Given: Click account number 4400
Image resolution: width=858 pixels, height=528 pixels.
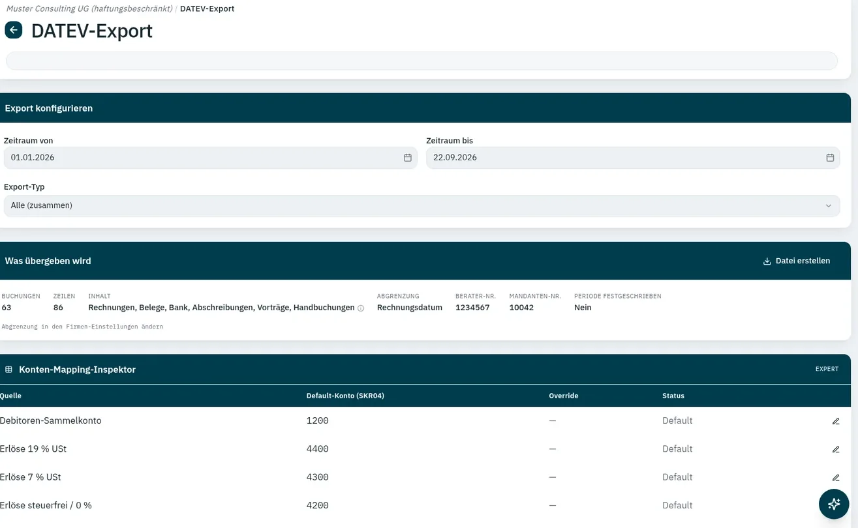Looking at the screenshot, I should pos(317,449).
